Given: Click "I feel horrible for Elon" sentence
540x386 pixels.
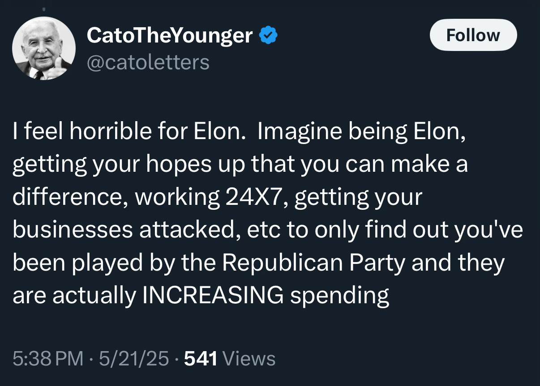Looking at the screenshot, I should click(126, 131).
